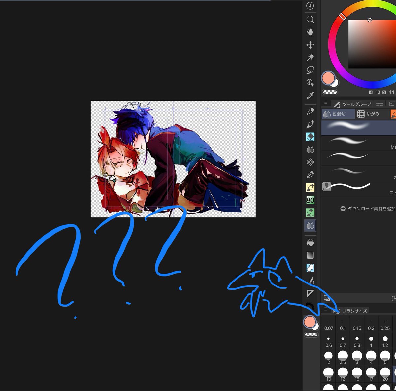Screen dimensions: 396x391
Task: Click ダウンロード素材を追加 button
Action: click(x=368, y=209)
